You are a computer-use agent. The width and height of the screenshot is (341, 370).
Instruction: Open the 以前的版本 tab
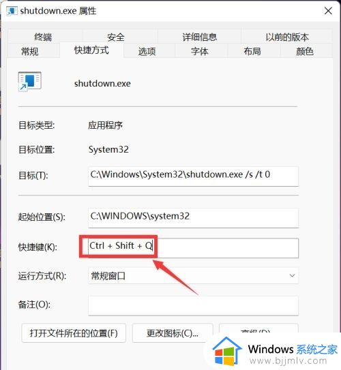(x=287, y=37)
